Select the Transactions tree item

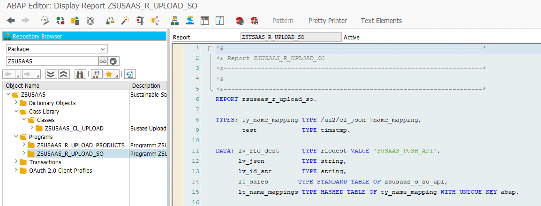(x=45, y=162)
